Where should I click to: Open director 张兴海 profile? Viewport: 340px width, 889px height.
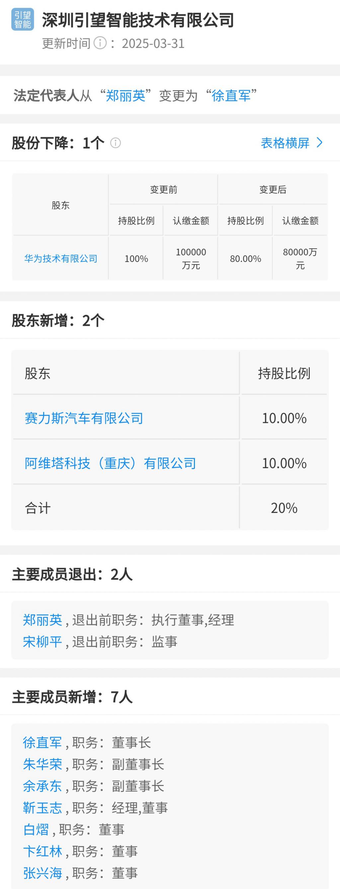pos(43,873)
